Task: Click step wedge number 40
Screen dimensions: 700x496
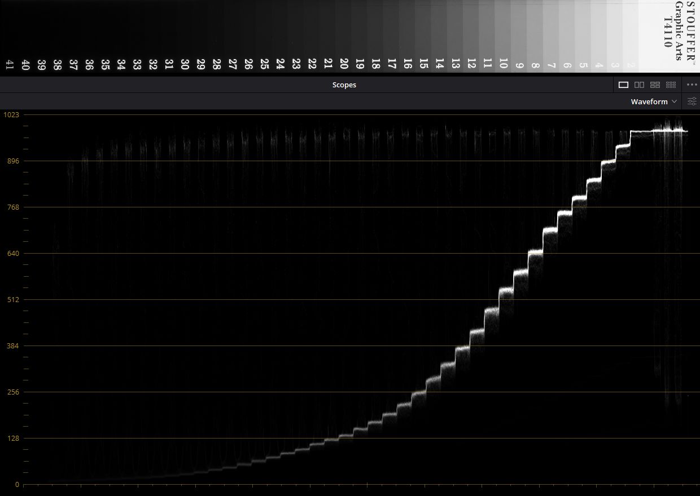Action: [x=25, y=64]
